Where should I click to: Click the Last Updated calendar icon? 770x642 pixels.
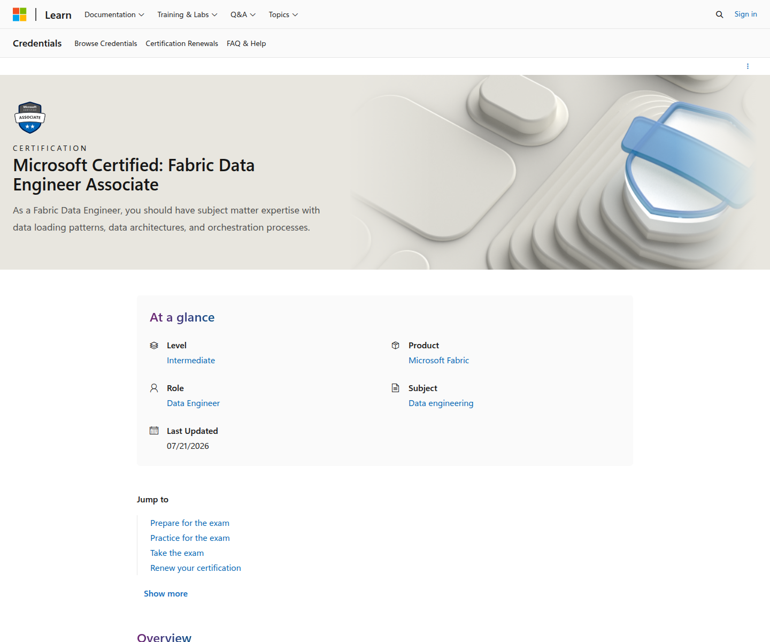(154, 431)
